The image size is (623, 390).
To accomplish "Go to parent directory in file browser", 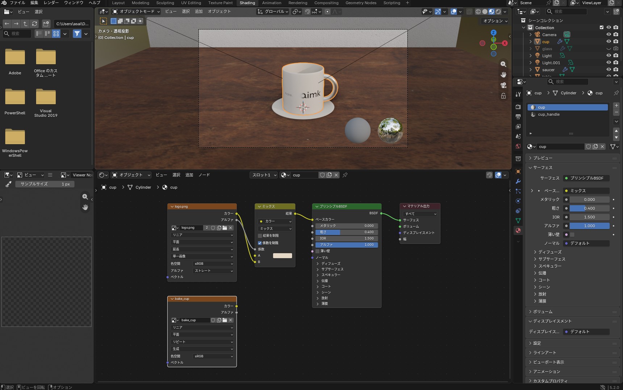I will click(25, 24).
